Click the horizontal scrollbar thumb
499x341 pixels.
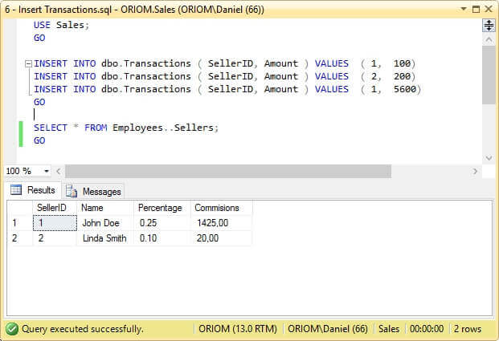click(228, 171)
